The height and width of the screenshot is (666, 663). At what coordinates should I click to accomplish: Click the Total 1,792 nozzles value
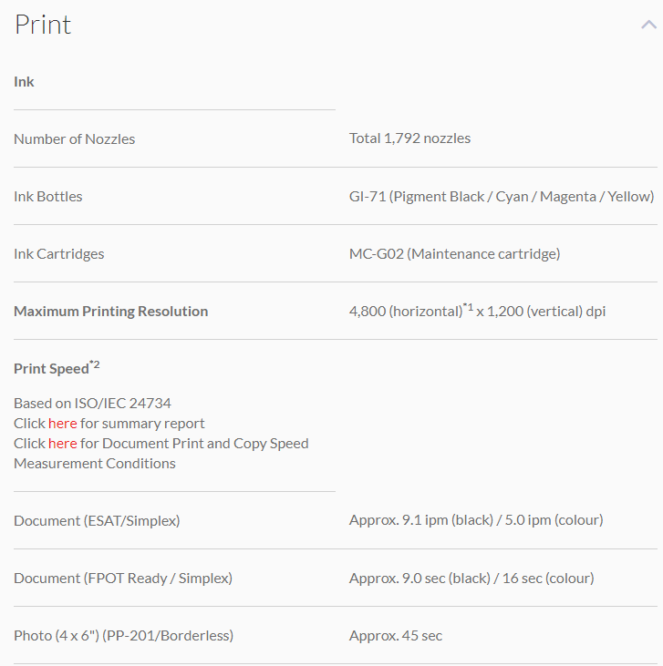click(409, 138)
